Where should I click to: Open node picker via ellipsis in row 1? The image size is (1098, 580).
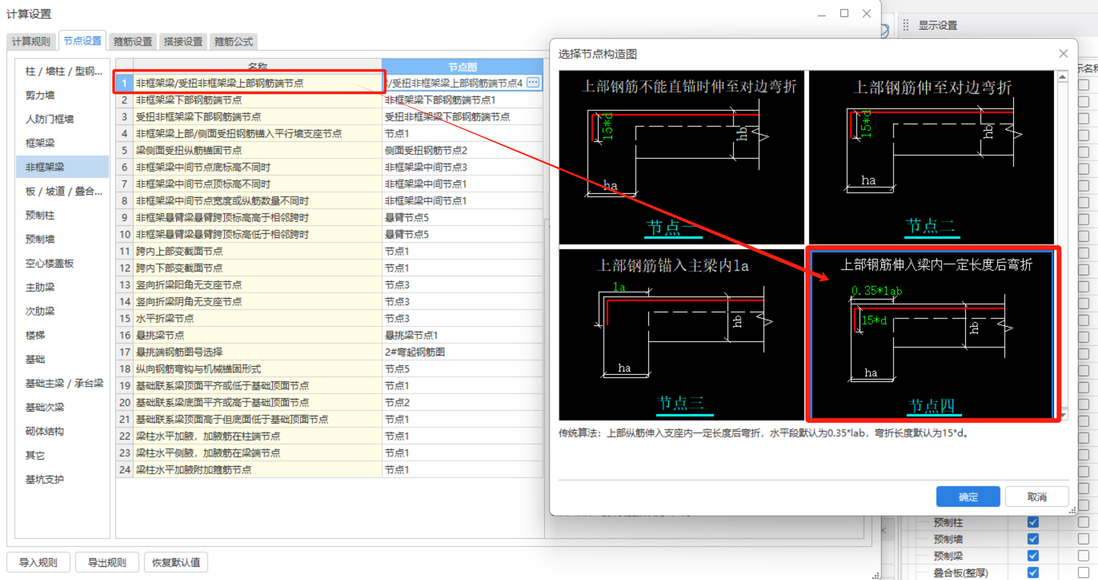(532, 82)
